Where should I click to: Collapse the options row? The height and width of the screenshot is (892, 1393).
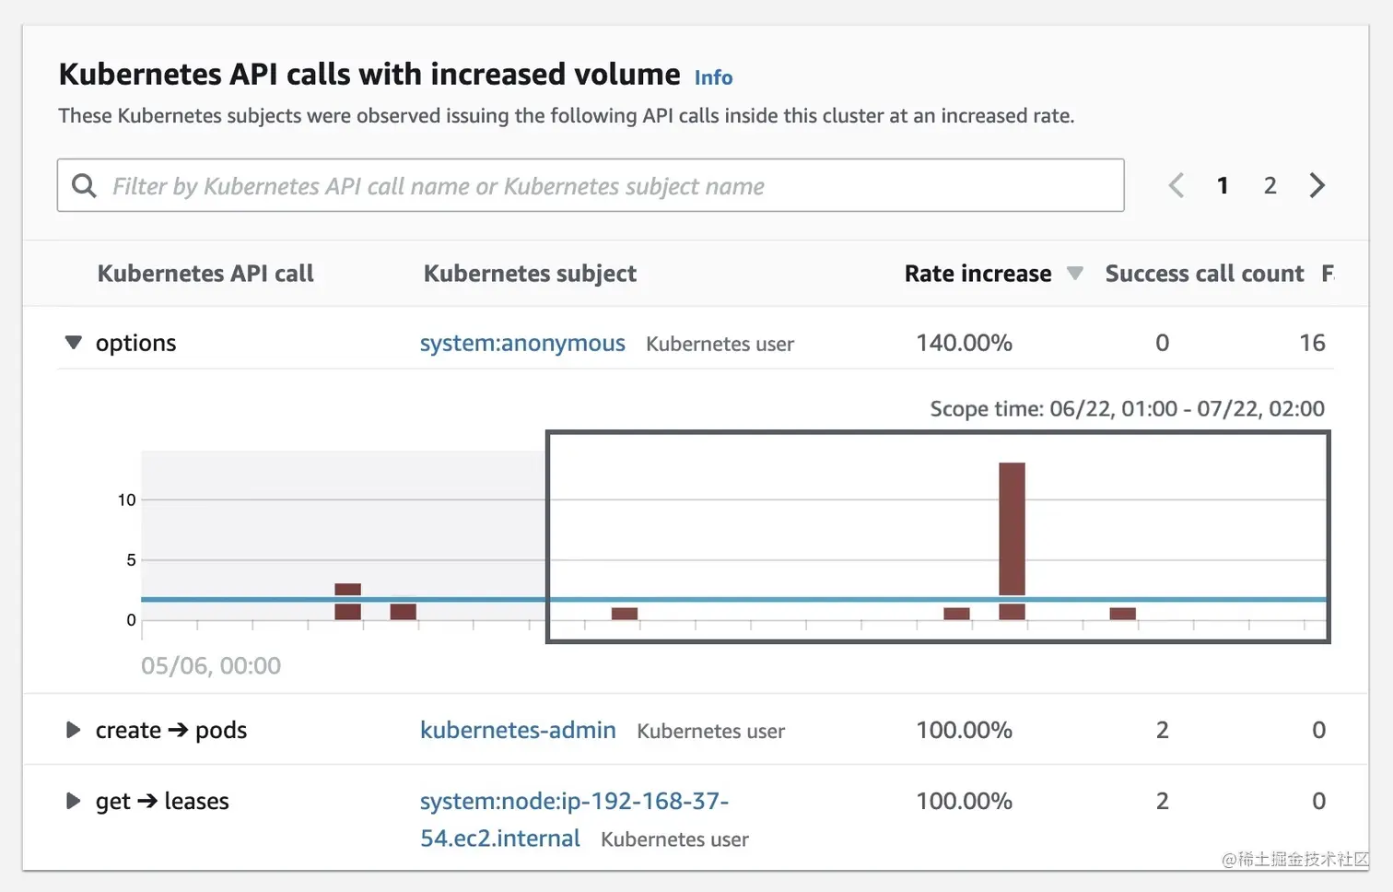(74, 343)
